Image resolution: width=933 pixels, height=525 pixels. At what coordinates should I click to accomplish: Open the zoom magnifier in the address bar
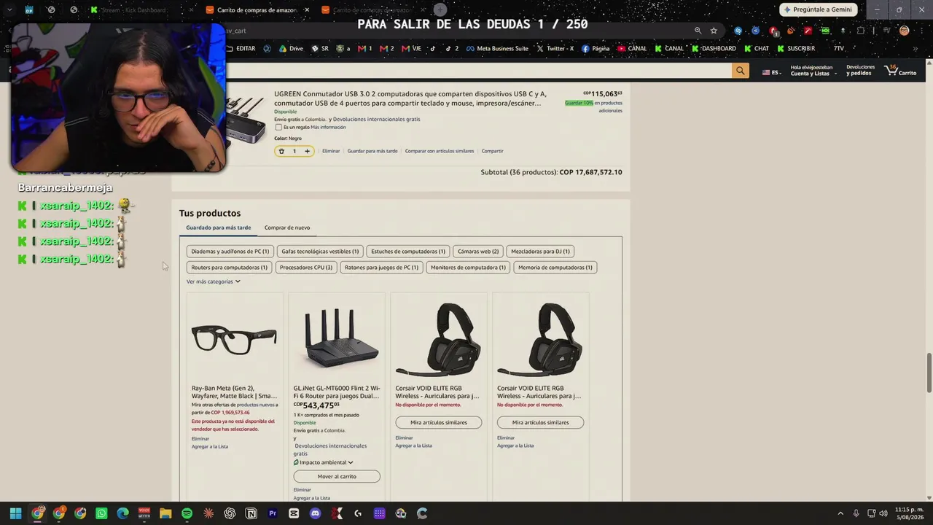pyautogui.click(x=698, y=31)
